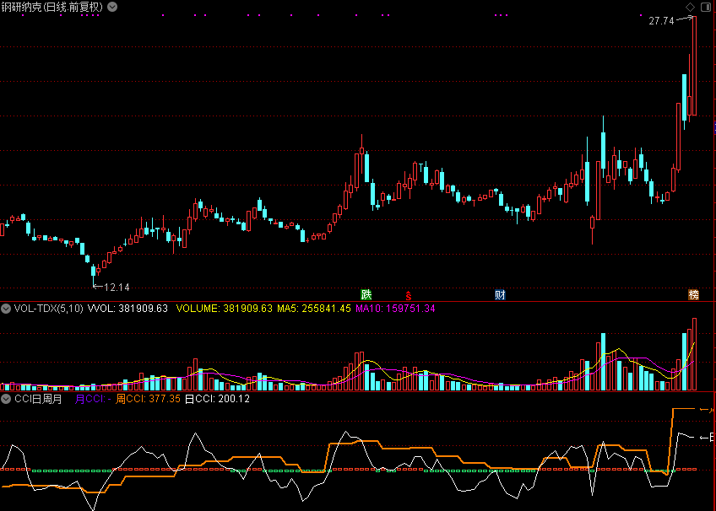Click the MA5: 255841.45 label
Image resolution: width=716 pixels, height=511 pixels.
click(x=314, y=309)
